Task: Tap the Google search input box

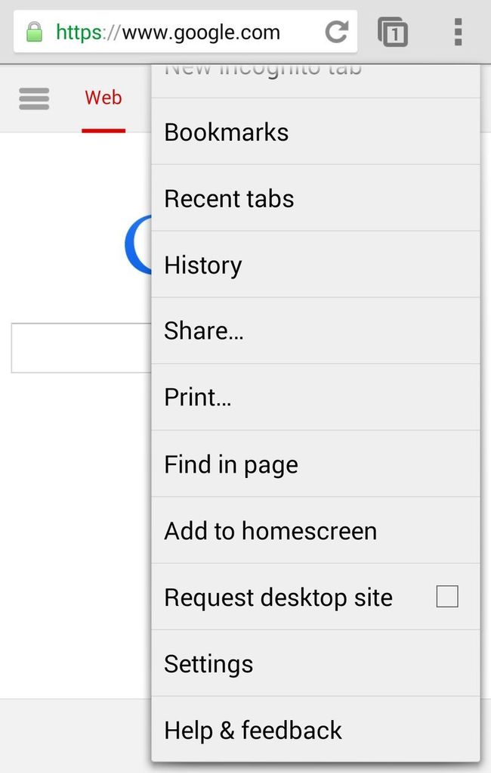Action: pyautogui.click(x=81, y=348)
